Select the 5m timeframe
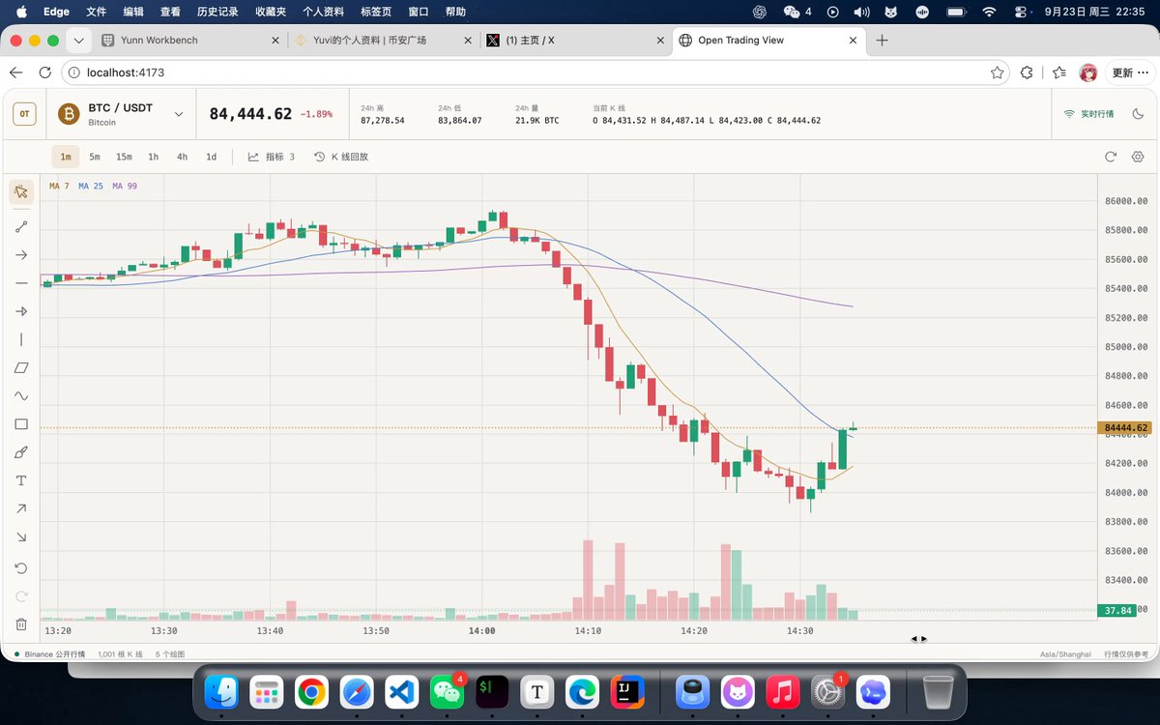1160x725 pixels. (x=95, y=157)
